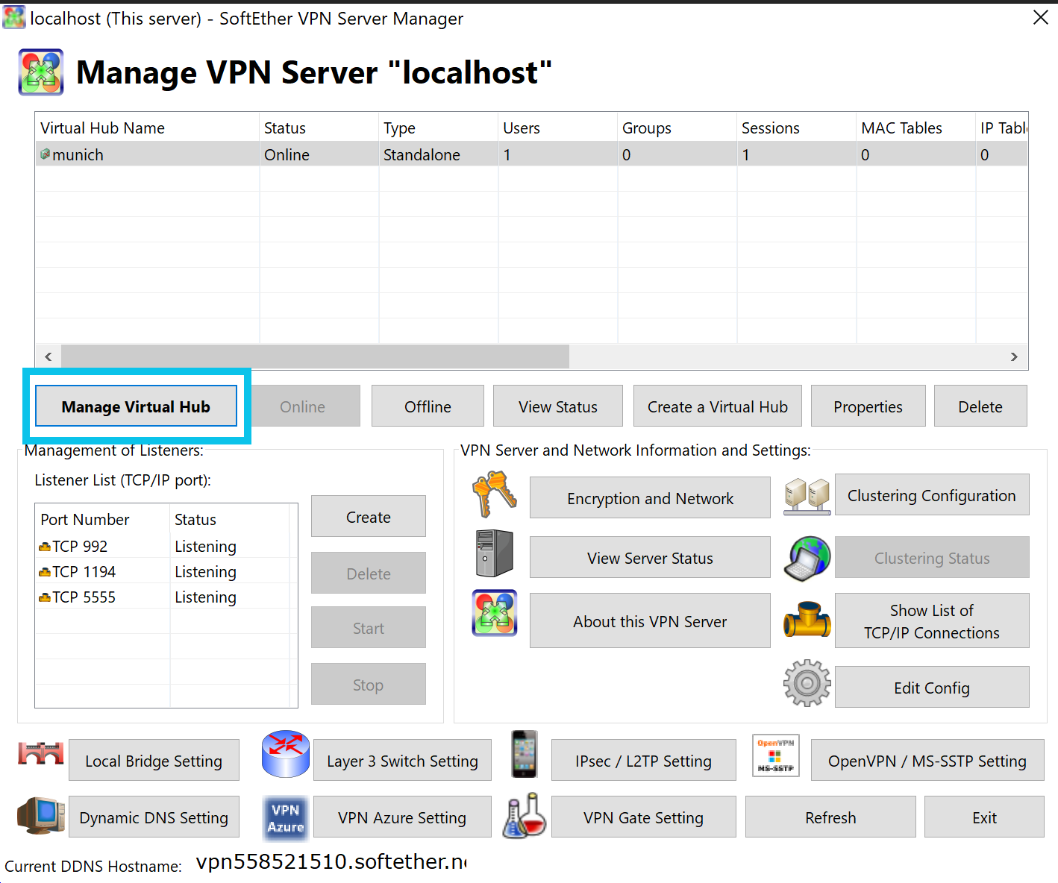Click the scrollbar right arrow in hub list
The width and height of the screenshot is (1058, 883).
[x=1014, y=356]
